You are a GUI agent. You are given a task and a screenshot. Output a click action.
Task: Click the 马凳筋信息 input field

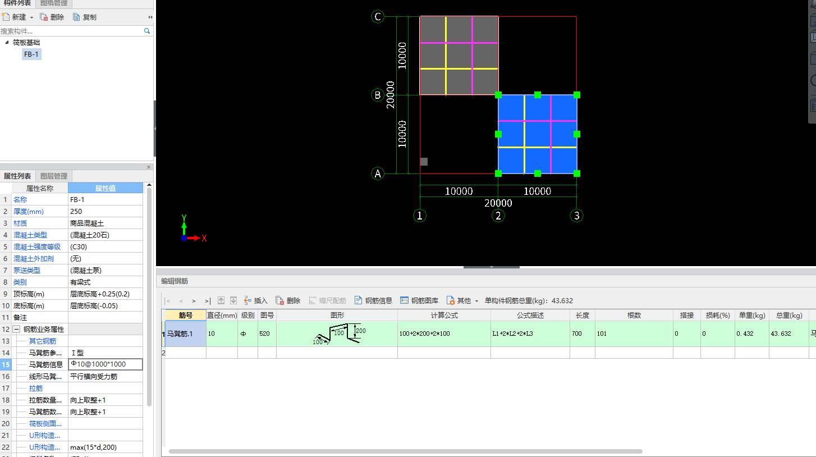tap(106, 364)
